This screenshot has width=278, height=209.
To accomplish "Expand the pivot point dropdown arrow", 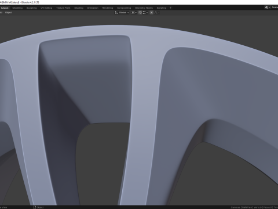I will click(136, 13).
